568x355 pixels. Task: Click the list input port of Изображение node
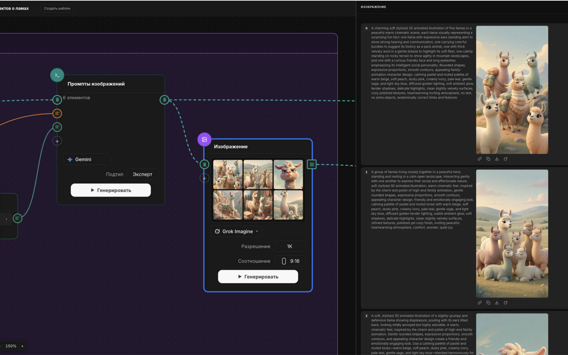[x=204, y=164]
